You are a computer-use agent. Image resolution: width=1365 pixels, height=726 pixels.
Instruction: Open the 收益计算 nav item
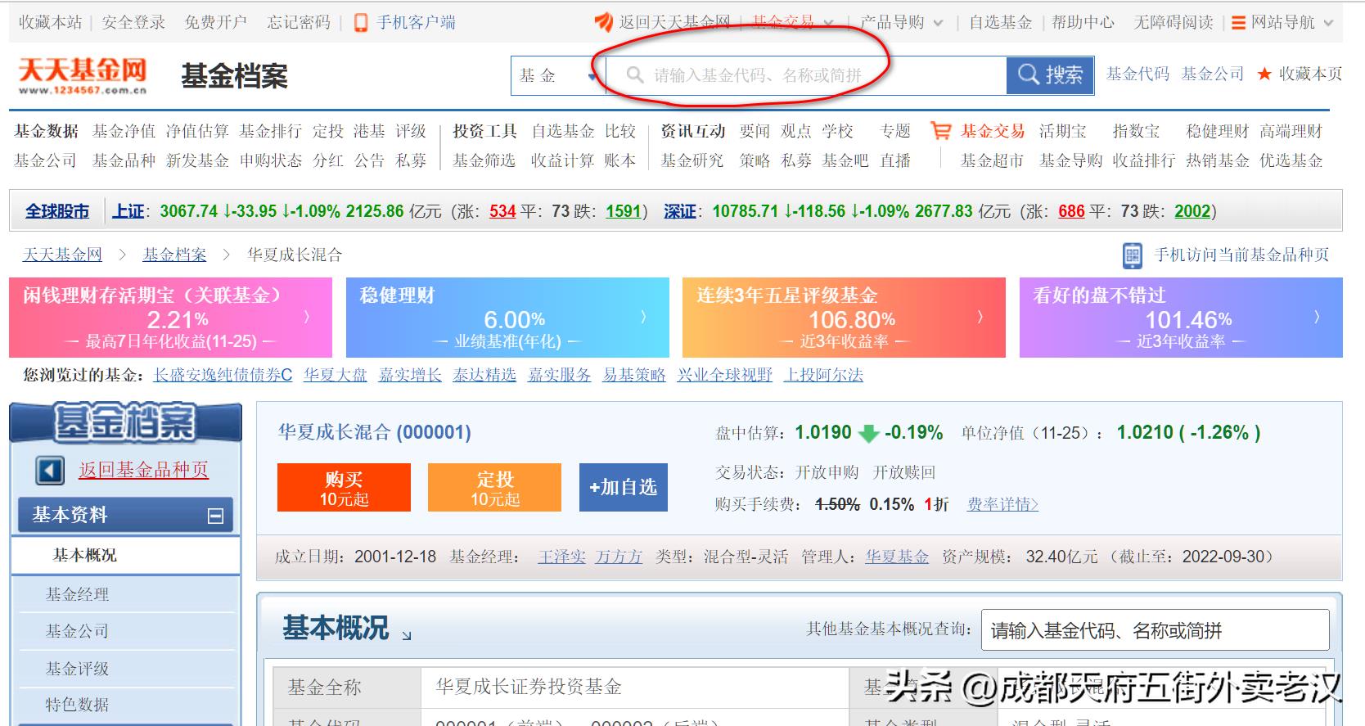[x=563, y=160]
